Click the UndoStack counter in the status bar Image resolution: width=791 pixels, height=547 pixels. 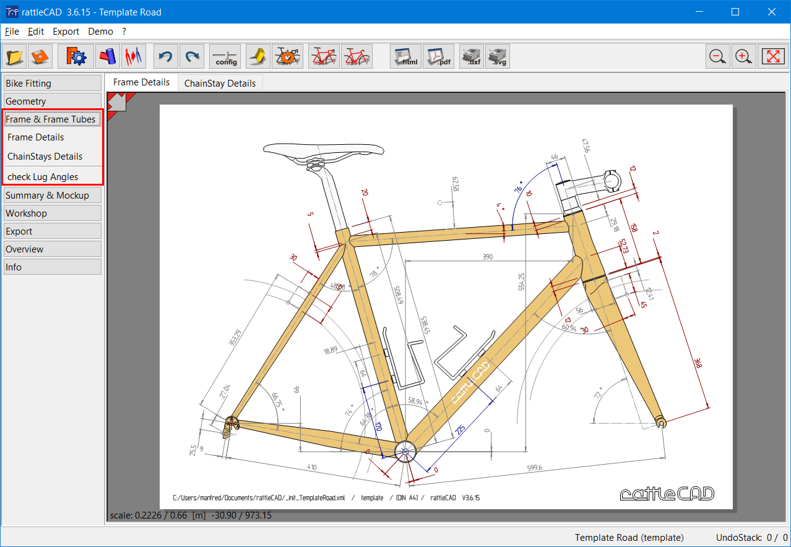click(752, 537)
